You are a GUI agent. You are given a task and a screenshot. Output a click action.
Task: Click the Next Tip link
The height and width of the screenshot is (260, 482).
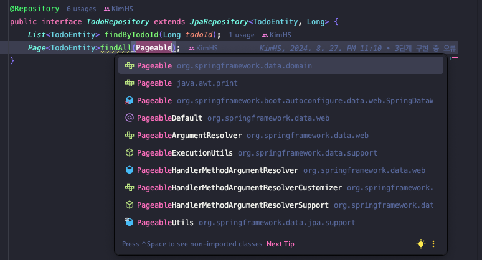280,244
